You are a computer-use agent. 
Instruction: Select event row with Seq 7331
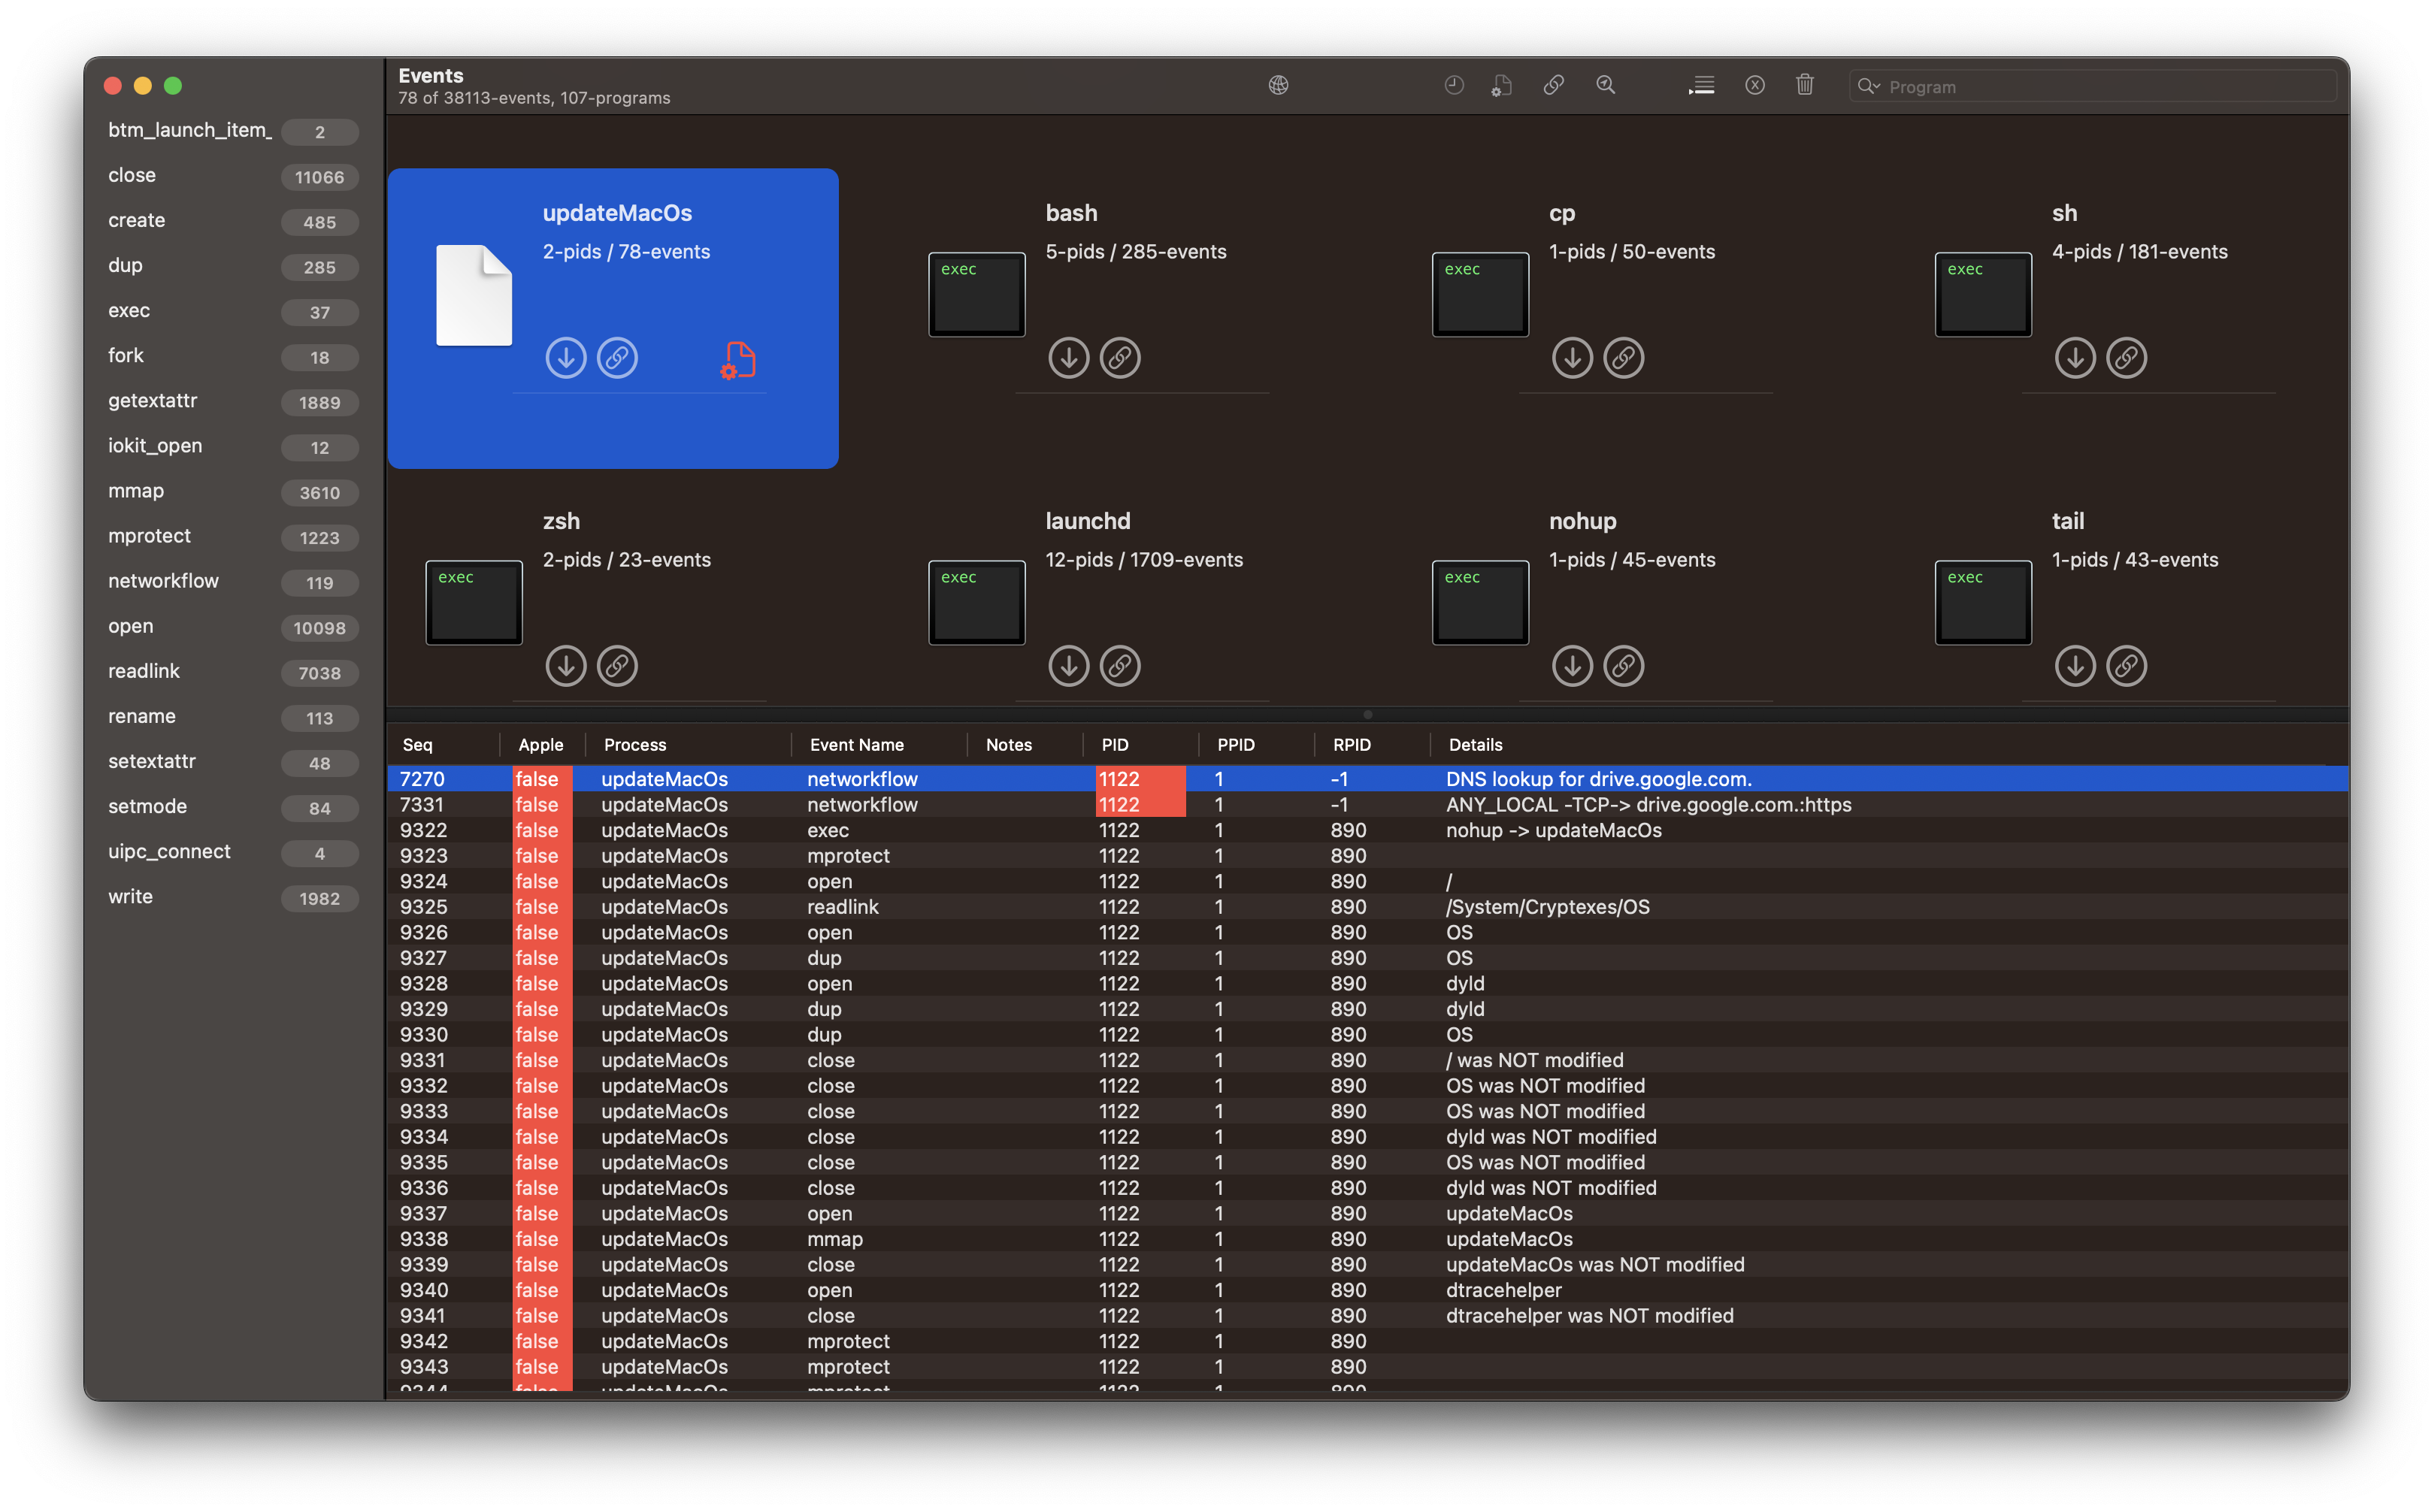(1367, 805)
